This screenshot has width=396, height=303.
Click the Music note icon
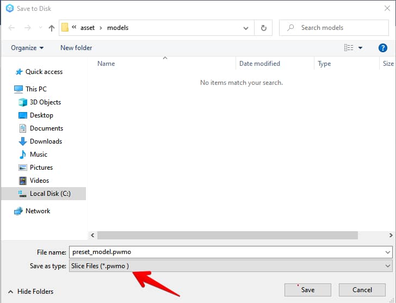[23, 154]
